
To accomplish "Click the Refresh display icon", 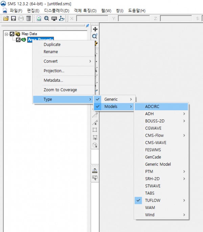I will click(39, 19).
